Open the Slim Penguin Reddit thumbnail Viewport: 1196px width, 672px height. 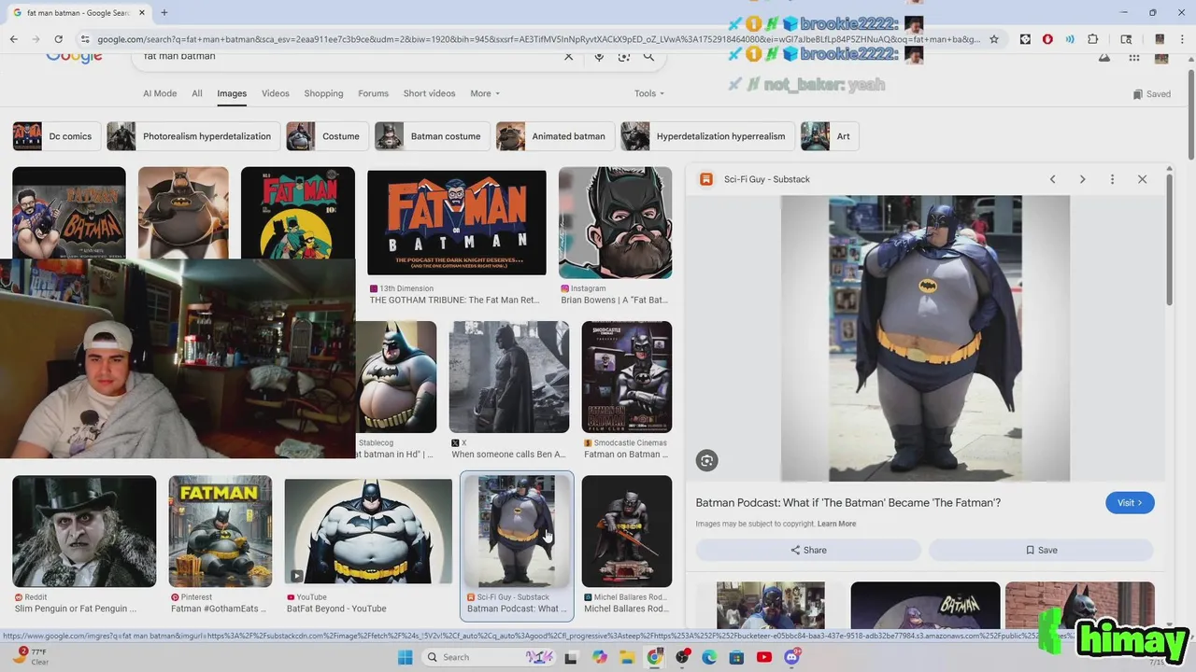pos(84,532)
